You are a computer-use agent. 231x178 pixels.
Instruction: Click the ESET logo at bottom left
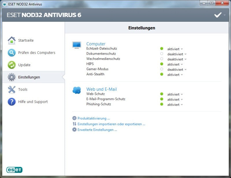point(14,170)
